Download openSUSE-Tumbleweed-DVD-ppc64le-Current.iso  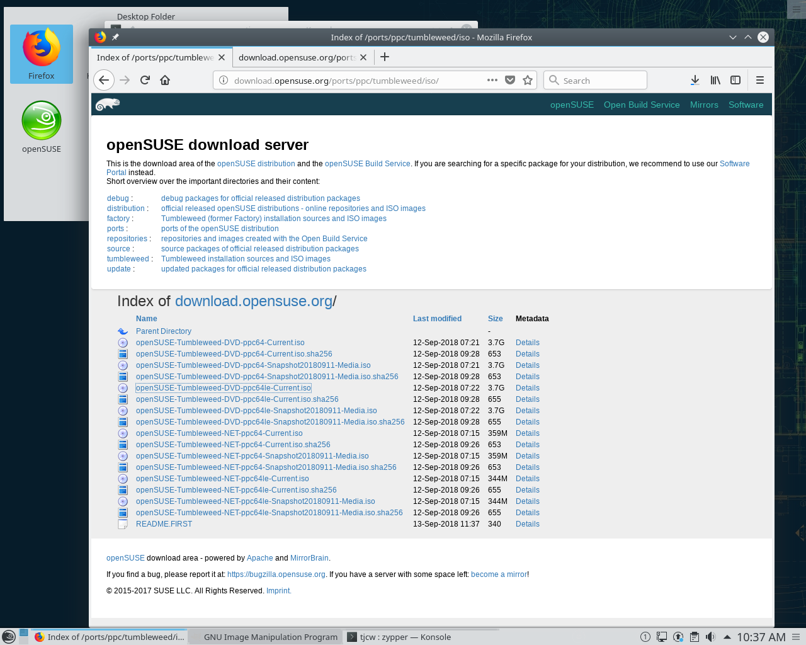tap(224, 388)
